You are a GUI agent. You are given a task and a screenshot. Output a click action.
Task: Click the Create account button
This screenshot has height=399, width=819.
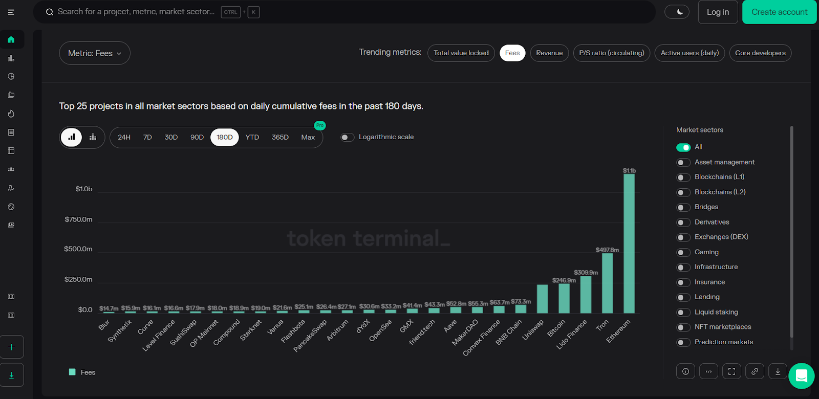(780, 12)
